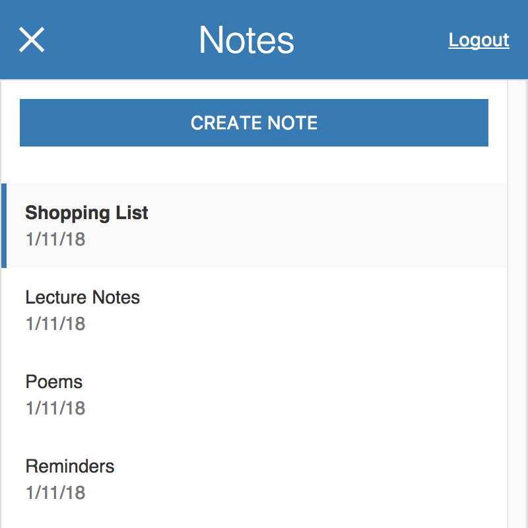The image size is (528, 528).
Task: Click the Notes header title
Action: click(x=246, y=40)
